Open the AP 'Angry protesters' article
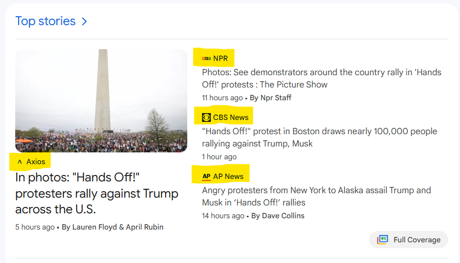 (316, 196)
